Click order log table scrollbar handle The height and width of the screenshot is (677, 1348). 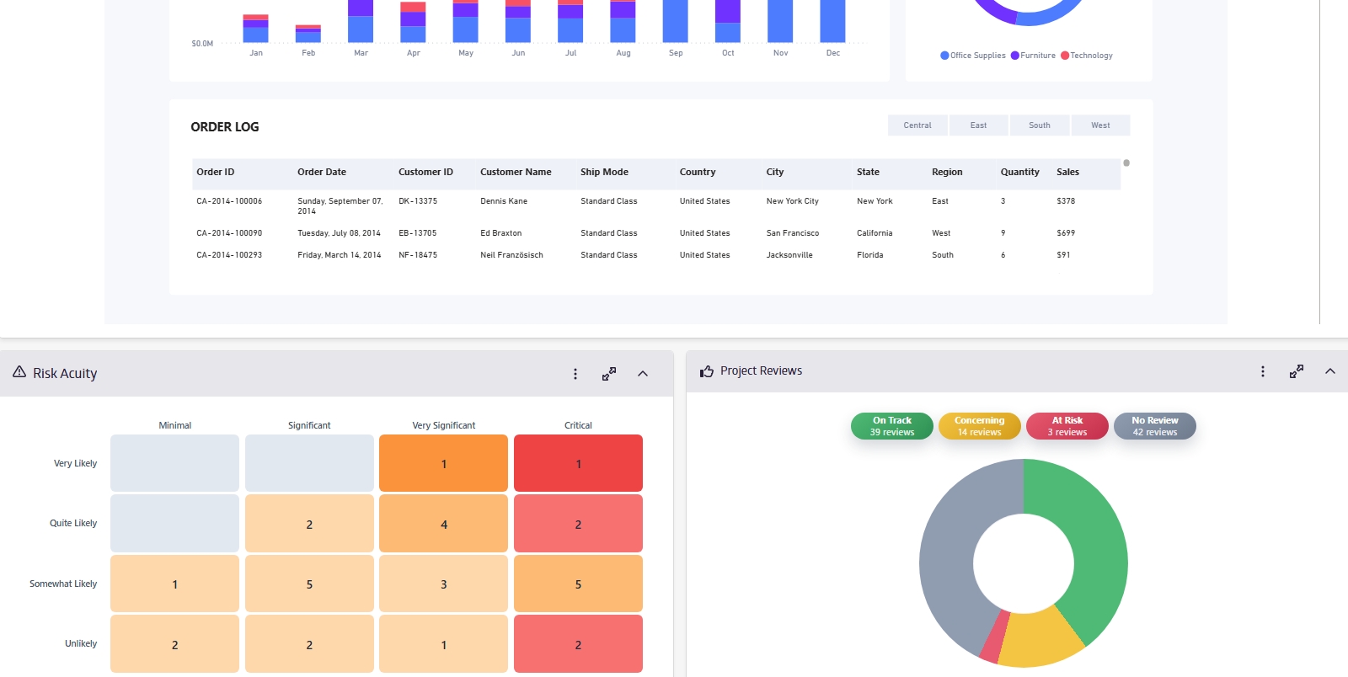tap(1126, 163)
